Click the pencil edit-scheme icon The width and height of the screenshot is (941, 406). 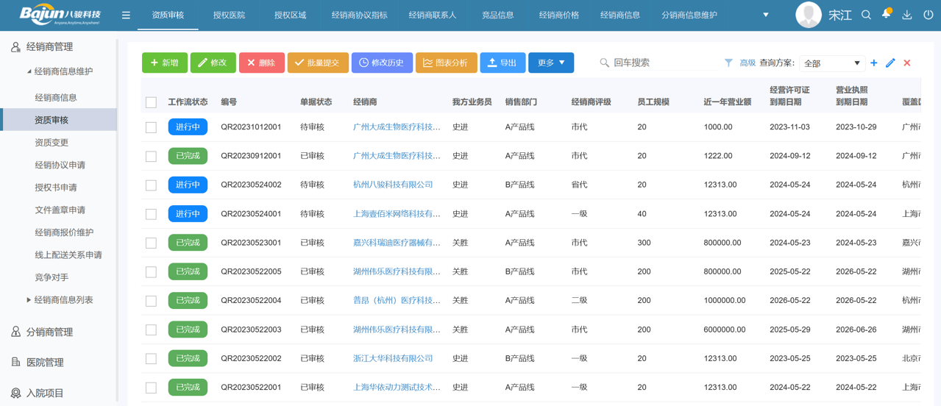point(890,63)
